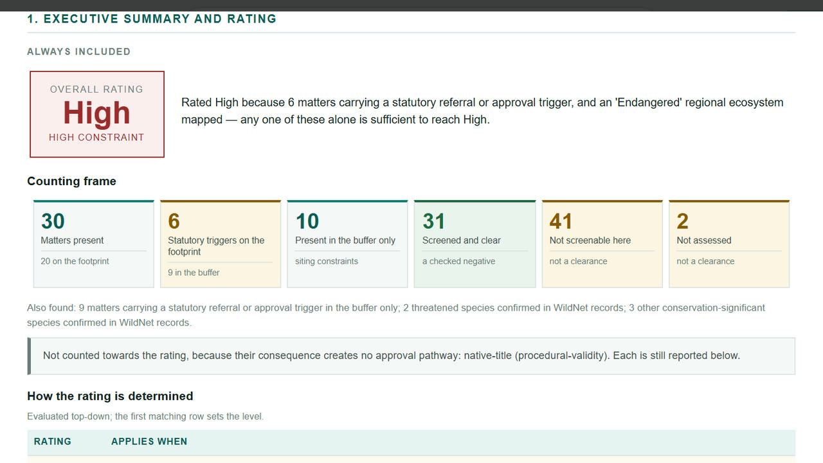
Task: Click the 'APPLIES WHEN' column header
Action: pyautogui.click(x=149, y=442)
